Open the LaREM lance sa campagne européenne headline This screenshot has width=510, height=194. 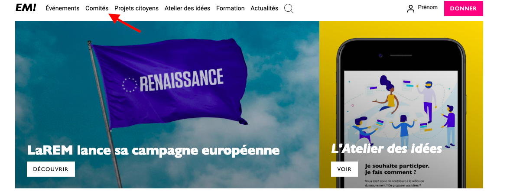153,150
